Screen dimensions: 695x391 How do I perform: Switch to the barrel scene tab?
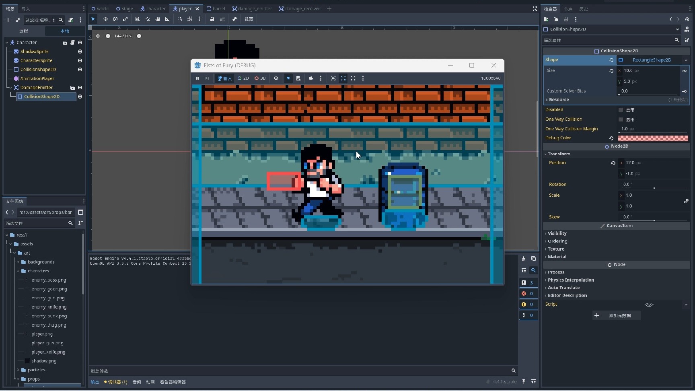(x=216, y=8)
